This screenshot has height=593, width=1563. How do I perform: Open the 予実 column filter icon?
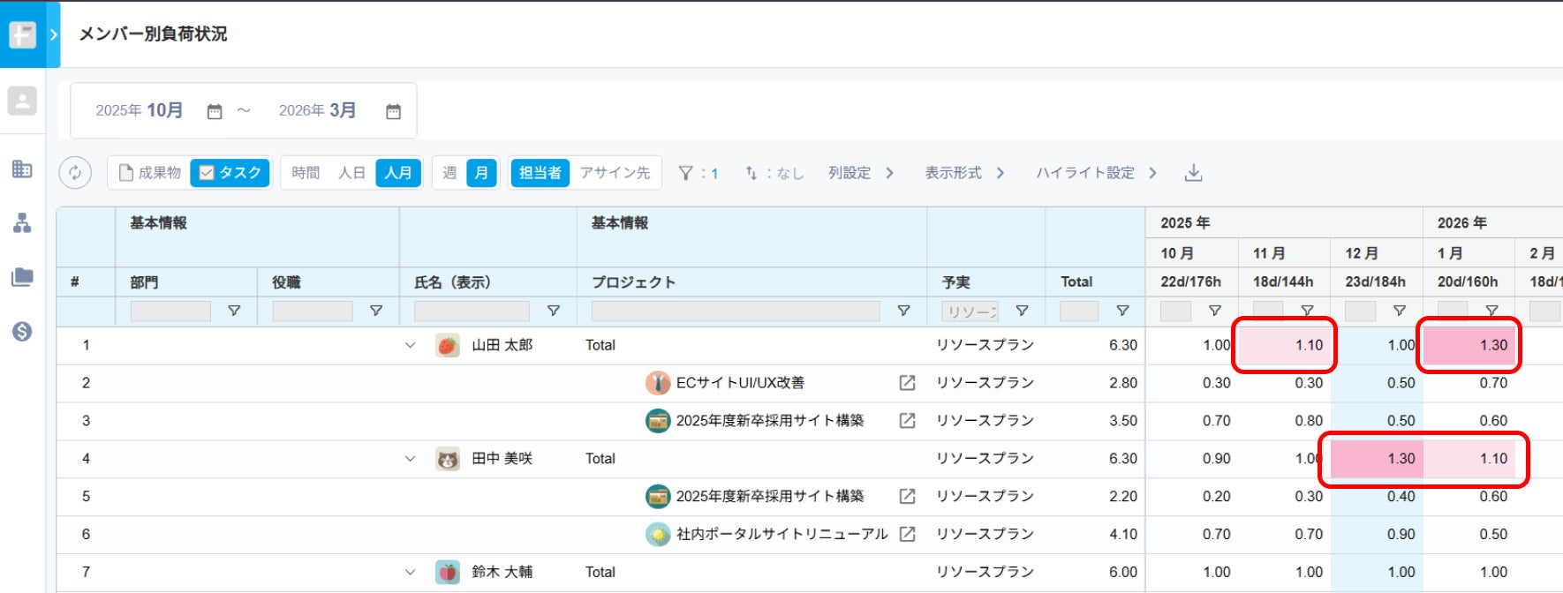(1022, 311)
